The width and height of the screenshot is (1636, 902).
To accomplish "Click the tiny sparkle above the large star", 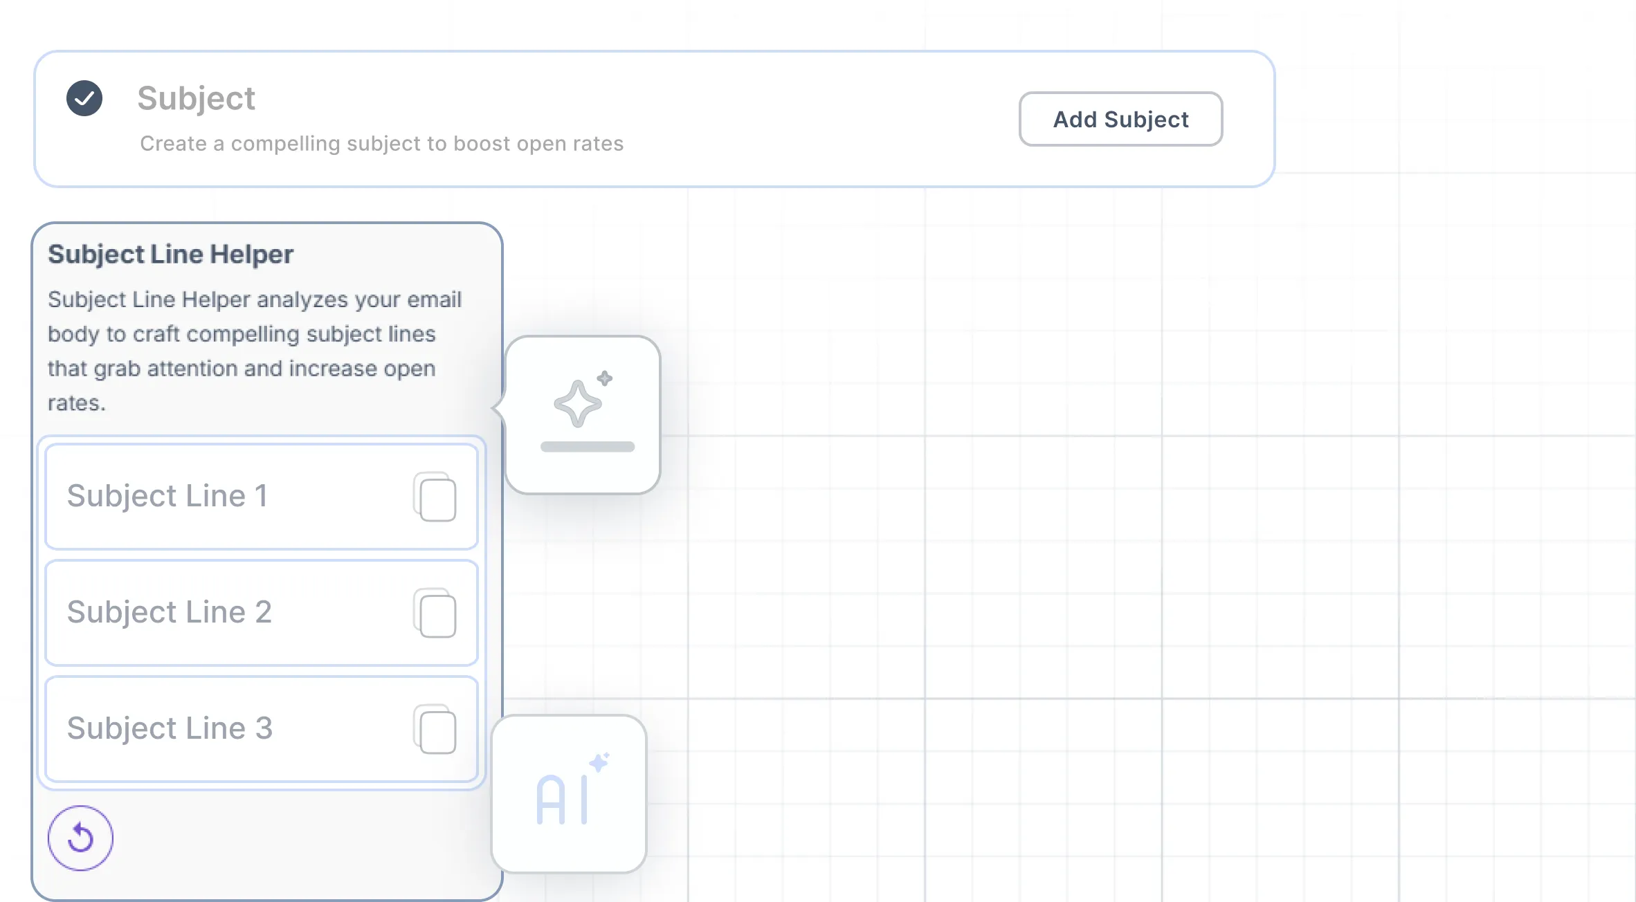I will point(605,378).
